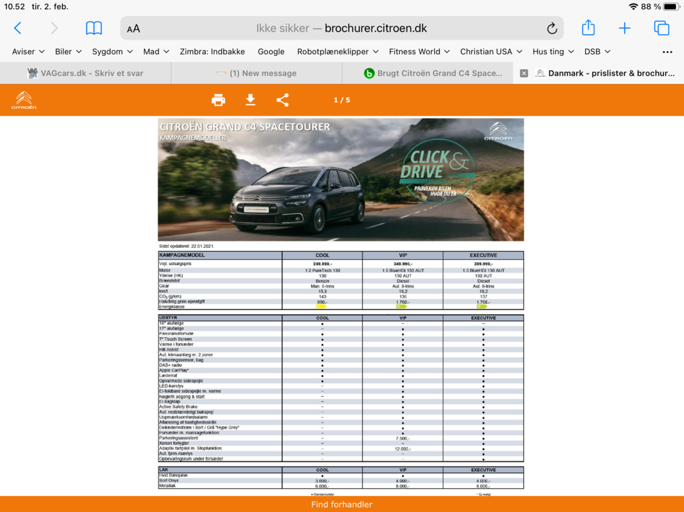Show all tabs overview icon
This screenshot has height=512, width=684.
click(661, 28)
